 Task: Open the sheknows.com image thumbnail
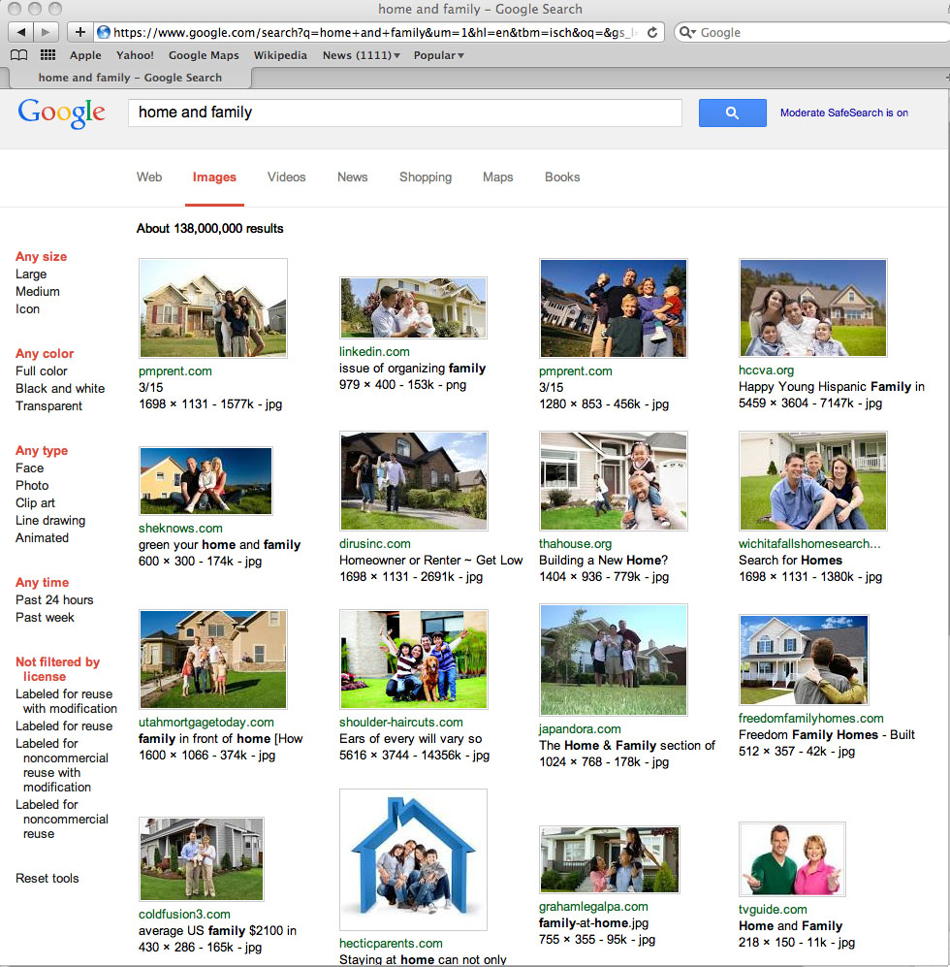coord(206,480)
